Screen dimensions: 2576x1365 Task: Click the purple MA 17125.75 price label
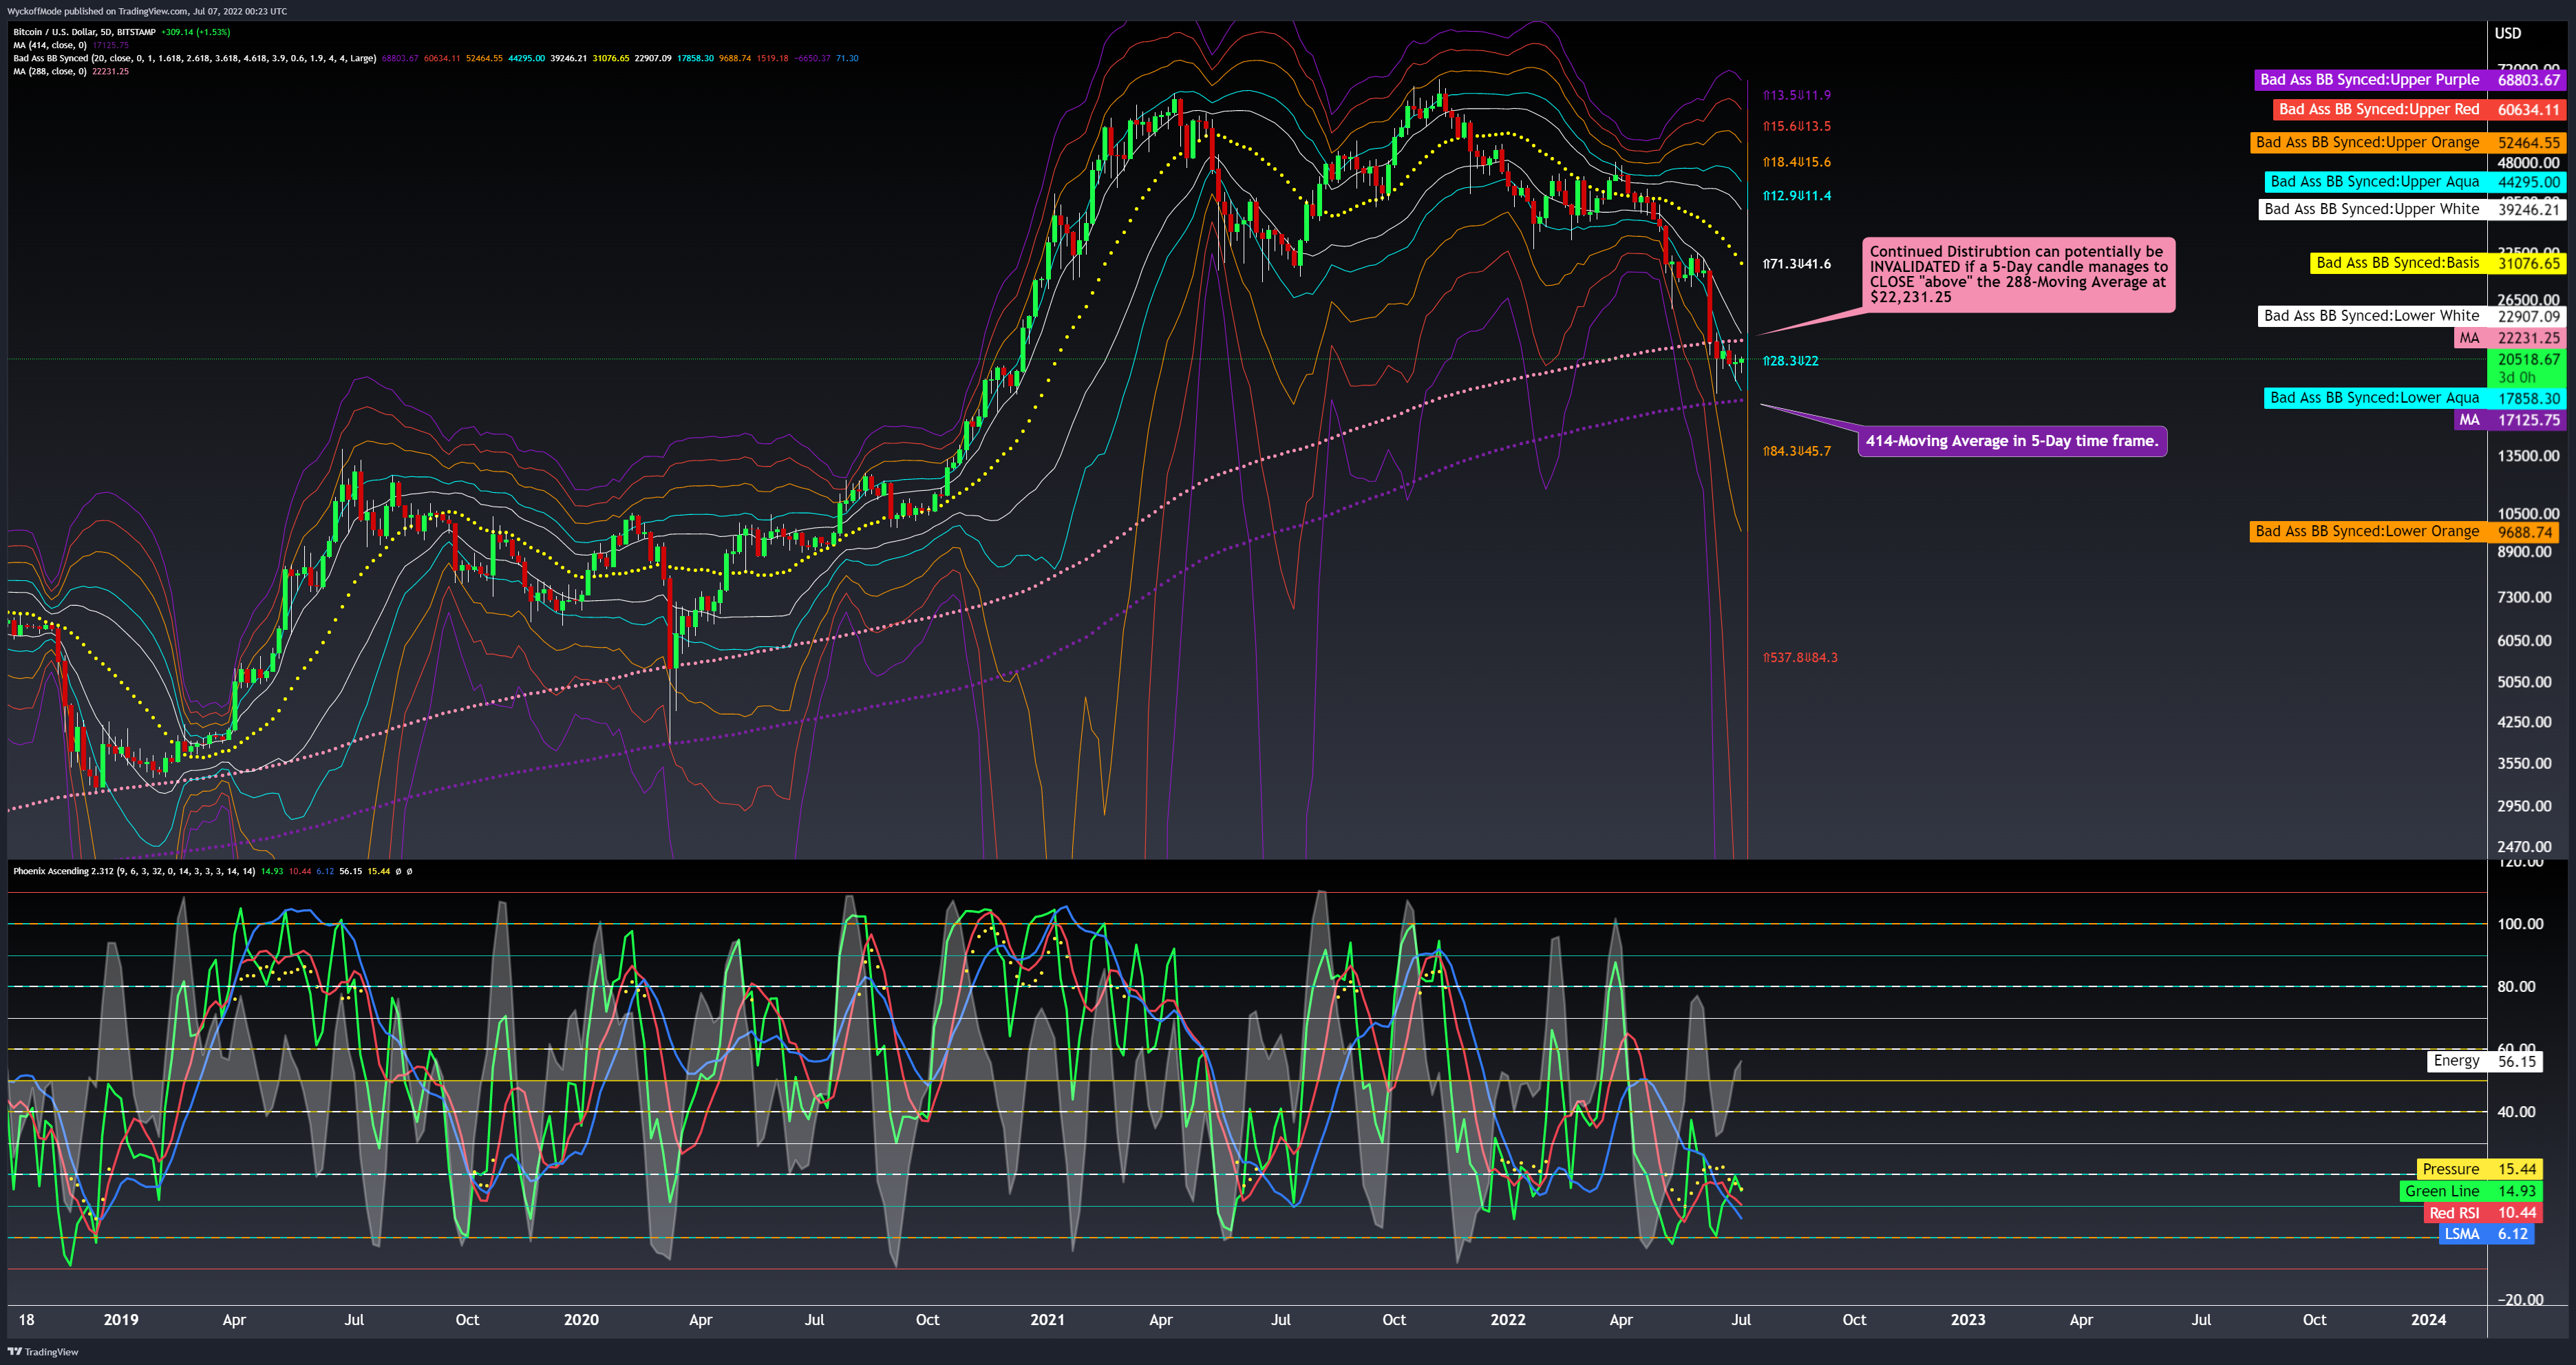[x=2510, y=420]
